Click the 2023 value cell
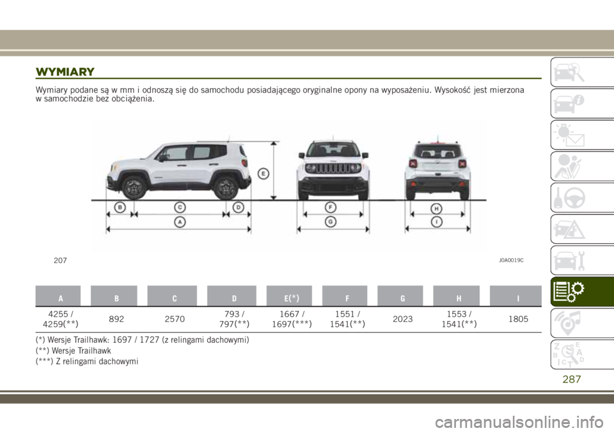 click(x=402, y=319)
